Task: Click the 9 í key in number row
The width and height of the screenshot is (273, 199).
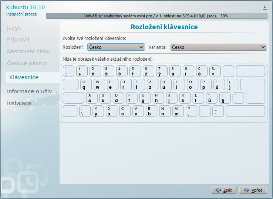Action: coord(188,71)
